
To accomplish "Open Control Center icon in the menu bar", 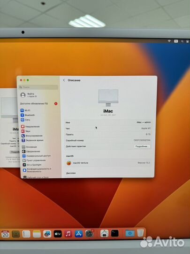I will [188, 41].
